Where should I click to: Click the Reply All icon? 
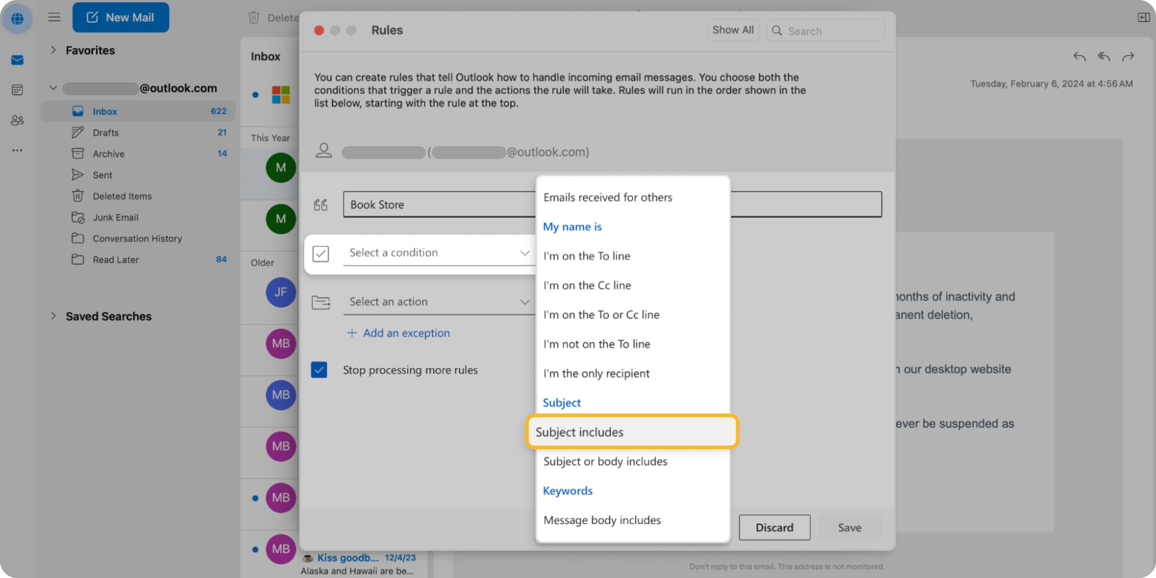[1104, 57]
